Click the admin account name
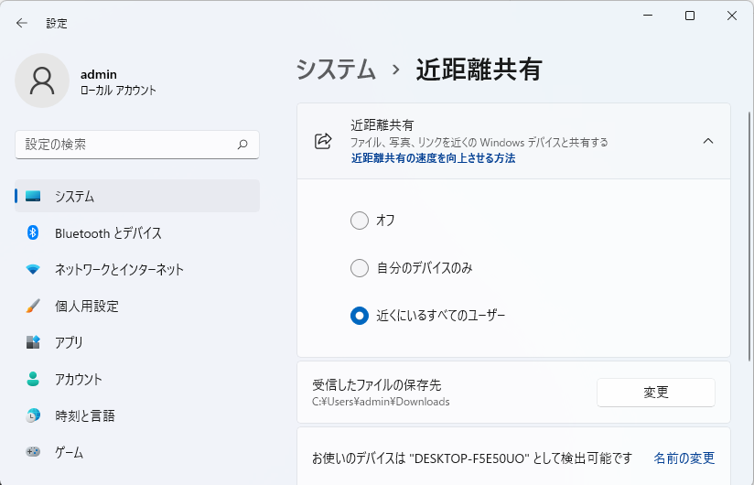Viewport: 754px width, 485px height. coord(99,74)
